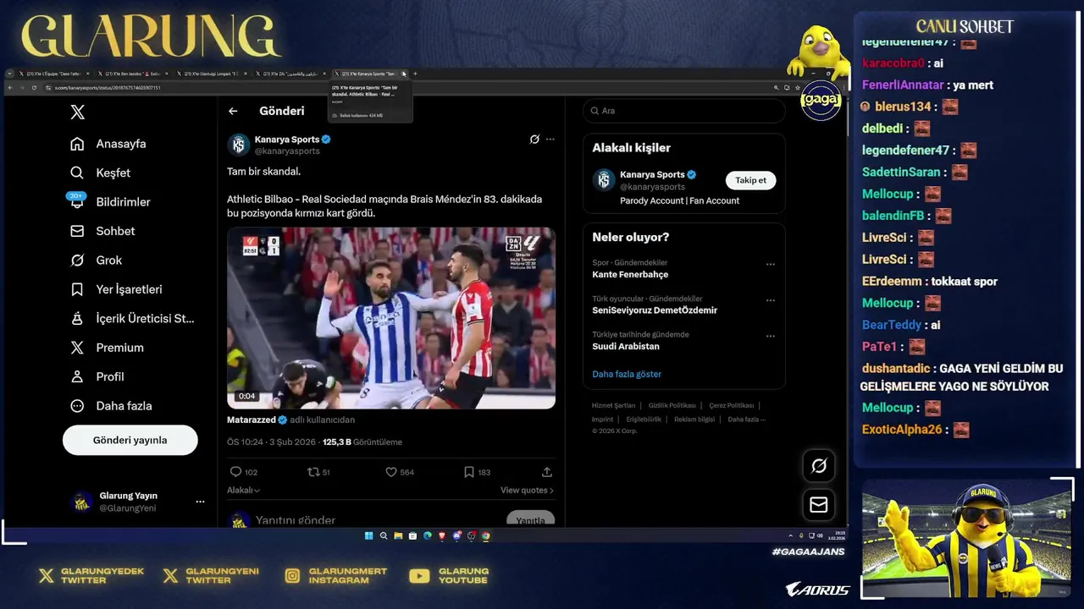Open Sohbet messages in the sidebar
The width and height of the screenshot is (1084, 609).
[102, 231]
